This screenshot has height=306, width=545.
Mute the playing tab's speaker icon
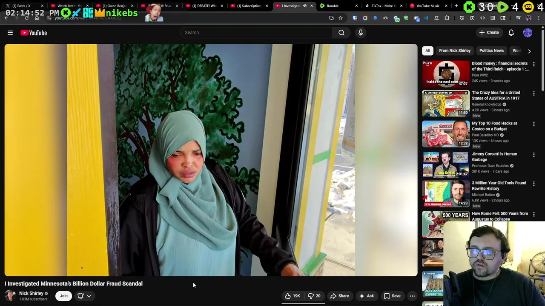click(x=305, y=6)
